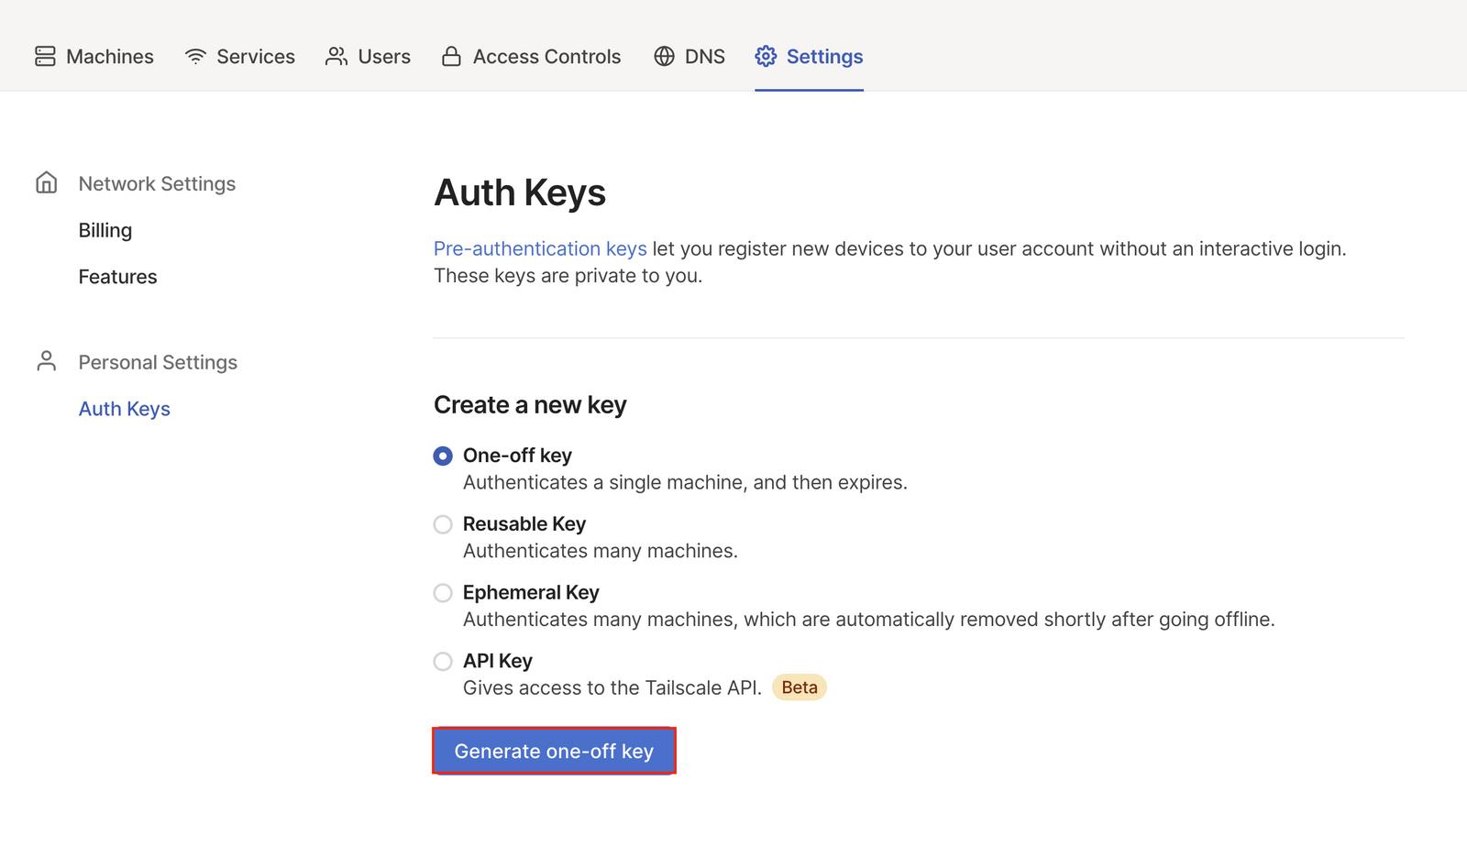The height and width of the screenshot is (846, 1467).
Task: Select the One-off key radio button
Action: (x=443, y=456)
